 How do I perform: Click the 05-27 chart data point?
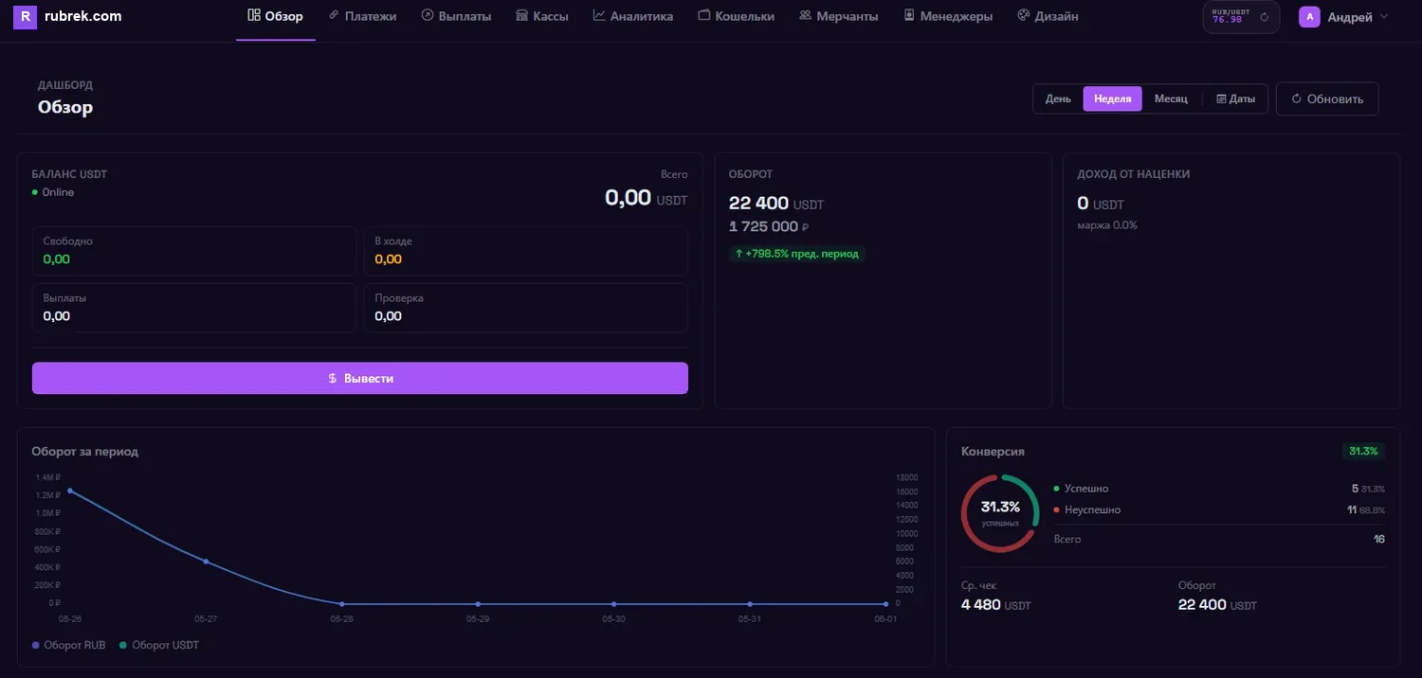206,562
